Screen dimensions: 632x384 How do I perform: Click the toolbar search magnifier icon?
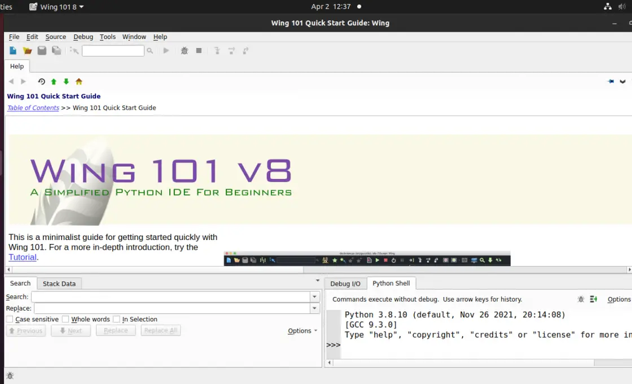[150, 51]
